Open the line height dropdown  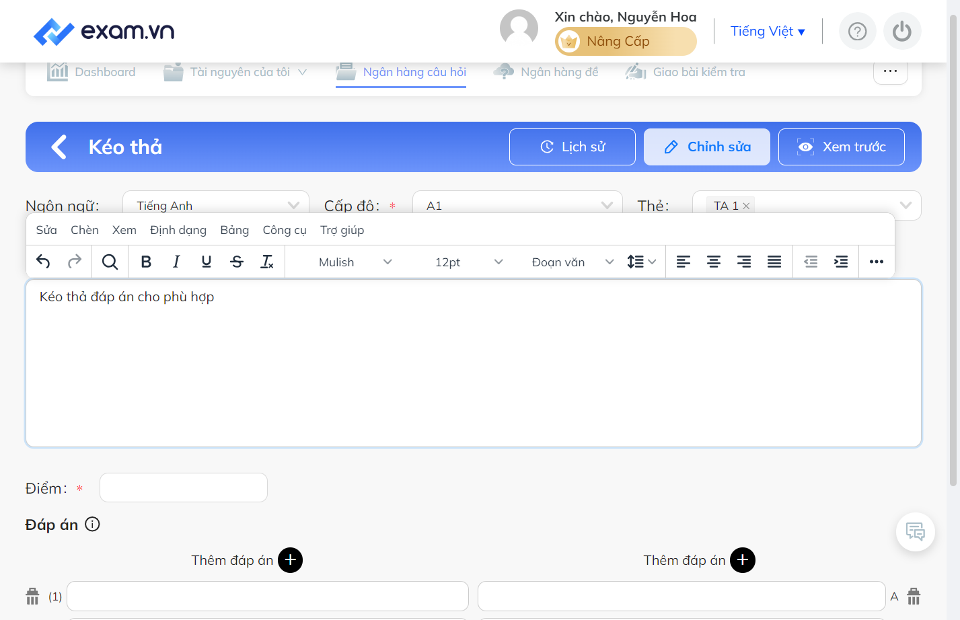coord(642,262)
